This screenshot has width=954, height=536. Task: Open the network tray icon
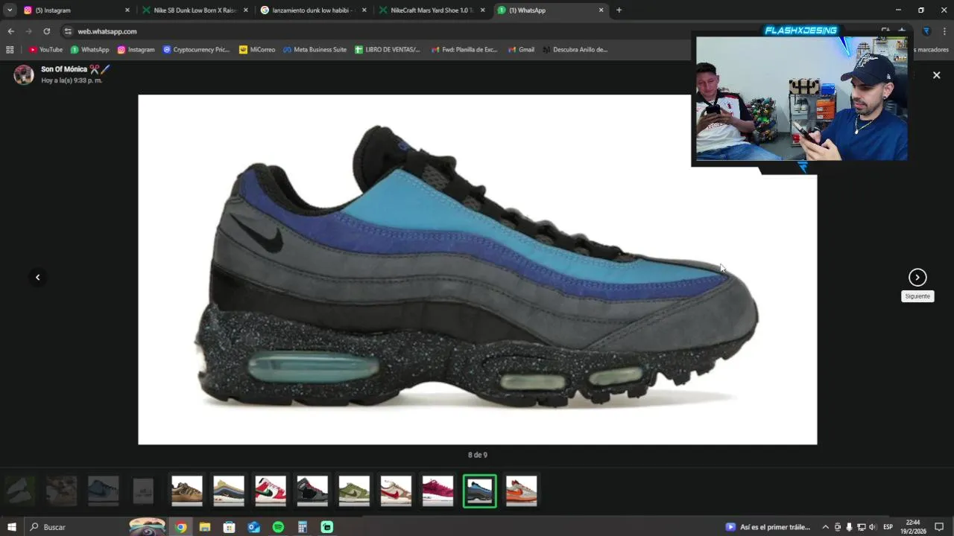(861, 527)
